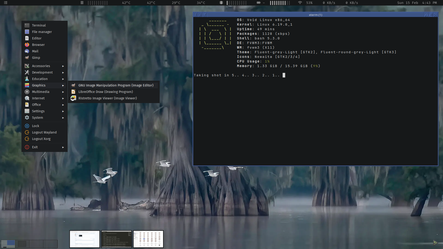Click the Internet globe icon
This screenshot has height=249, width=443.
27,98
